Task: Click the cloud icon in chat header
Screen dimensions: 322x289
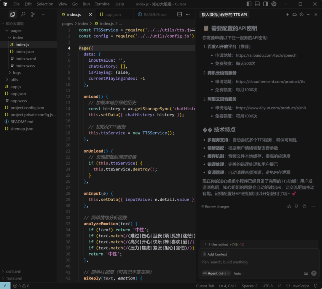Action: pyautogui.click(x=294, y=14)
